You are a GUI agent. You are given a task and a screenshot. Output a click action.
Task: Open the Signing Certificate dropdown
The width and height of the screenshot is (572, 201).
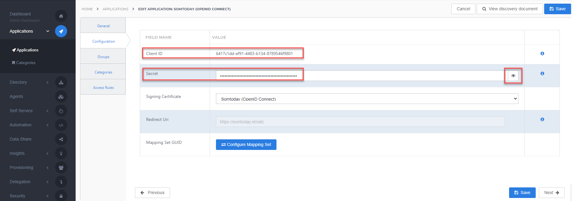tap(367, 99)
